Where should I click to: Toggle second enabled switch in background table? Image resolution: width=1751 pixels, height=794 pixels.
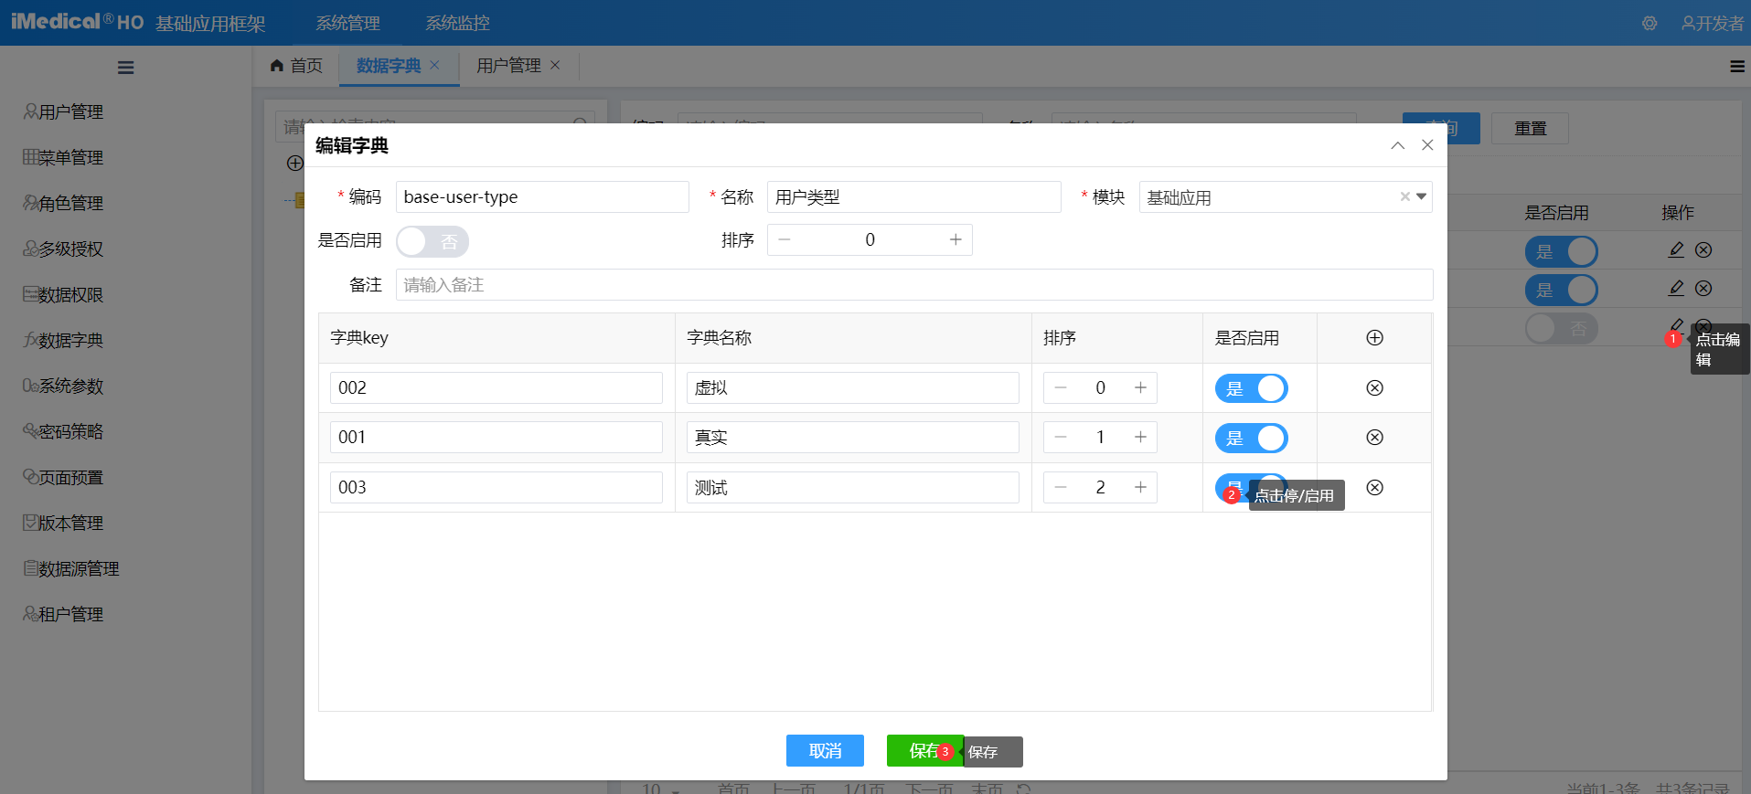(1561, 290)
